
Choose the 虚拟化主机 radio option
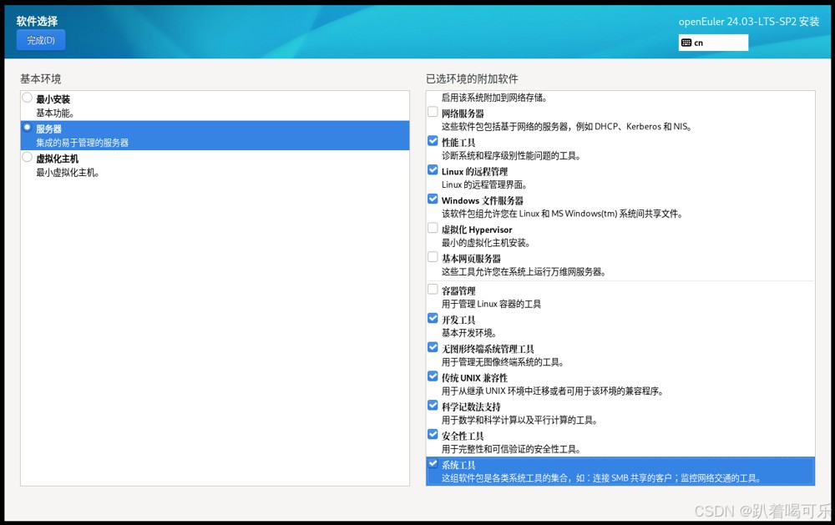click(x=28, y=157)
